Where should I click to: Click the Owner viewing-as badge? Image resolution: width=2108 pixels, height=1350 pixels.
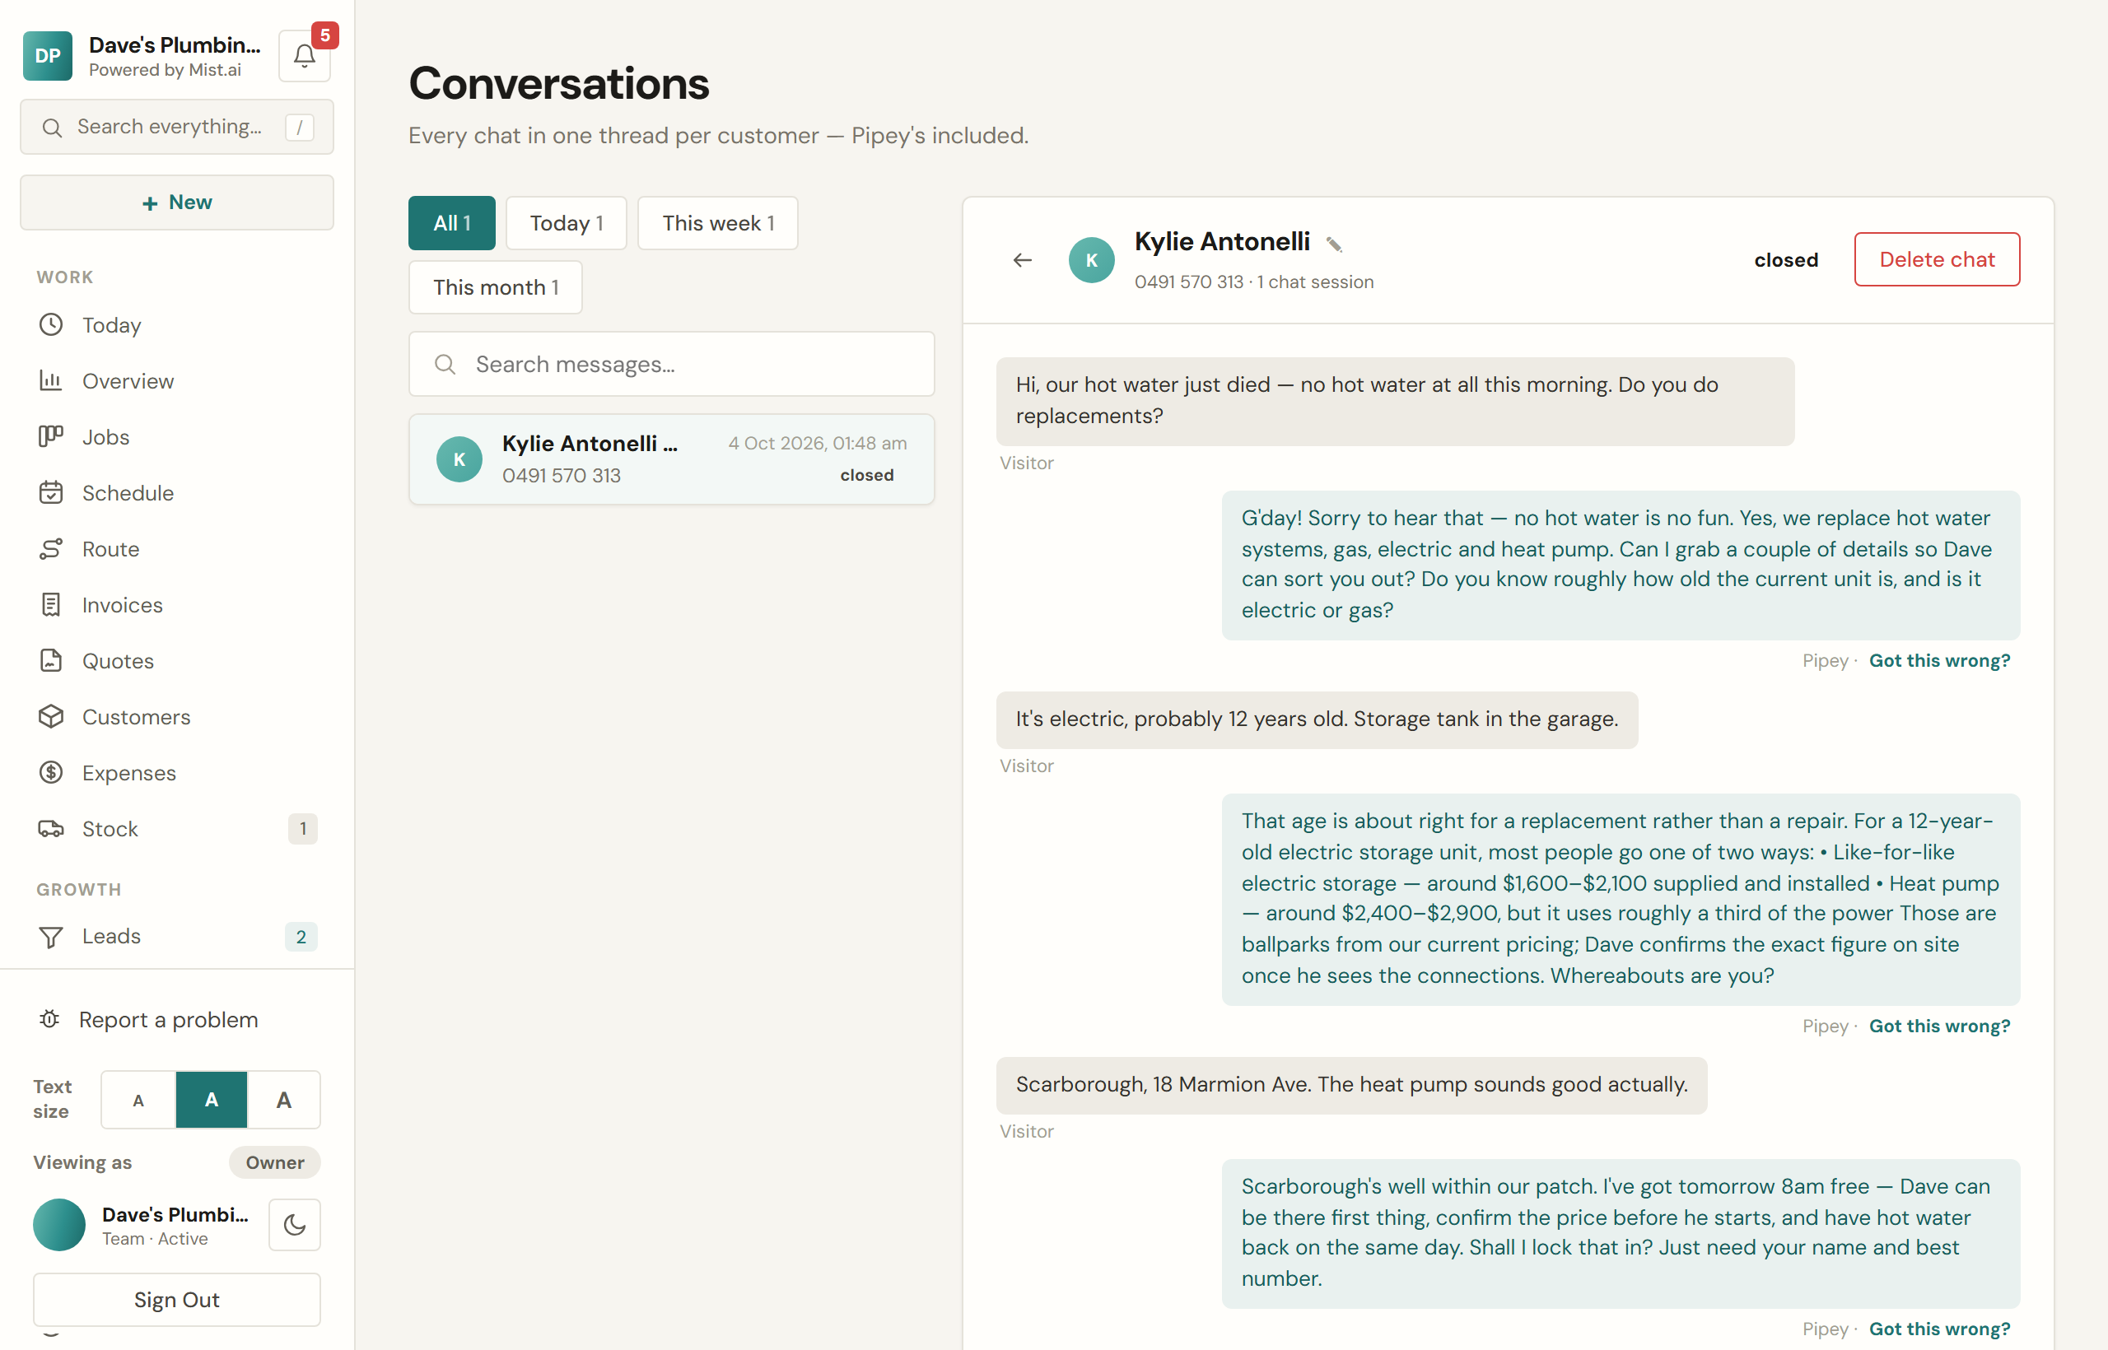[274, 1162]
